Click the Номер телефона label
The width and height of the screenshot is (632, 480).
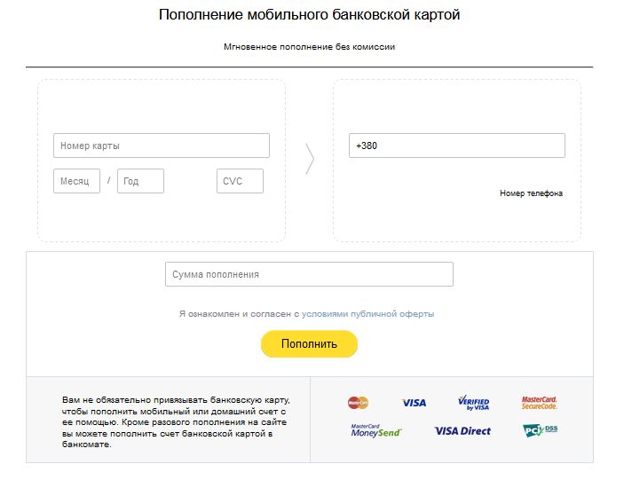(x=531, y=193)
